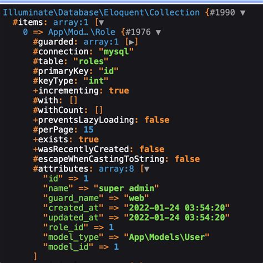263x263 pixels.
Task: Collapse the #items array arrow
Action: pos(101,23)
